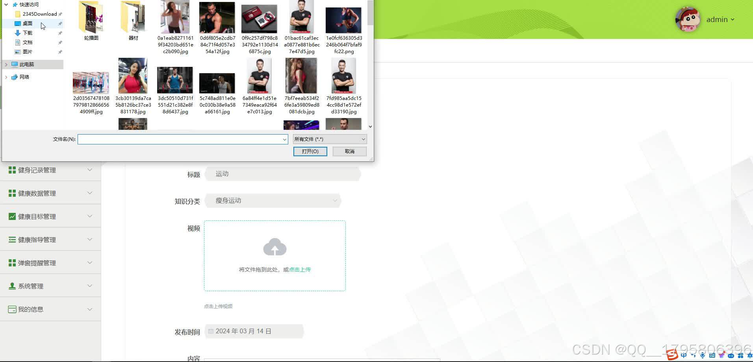Click the 文件名 input field

[x=183, y=139]
